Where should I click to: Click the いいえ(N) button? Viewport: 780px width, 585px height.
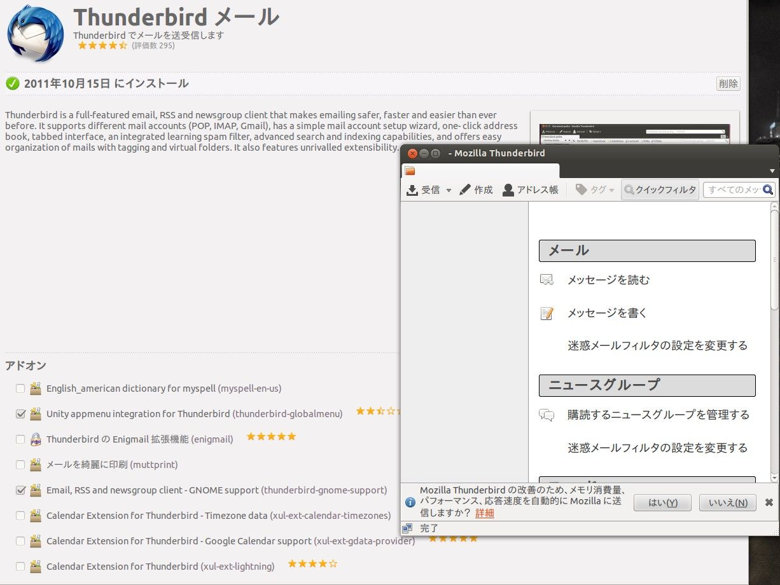(x=728, y=502)
